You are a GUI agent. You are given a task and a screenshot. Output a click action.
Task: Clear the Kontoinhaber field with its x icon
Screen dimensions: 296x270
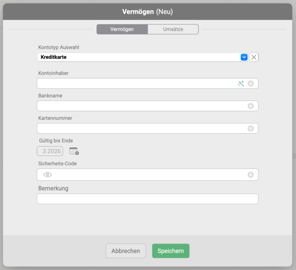(251, 84)
